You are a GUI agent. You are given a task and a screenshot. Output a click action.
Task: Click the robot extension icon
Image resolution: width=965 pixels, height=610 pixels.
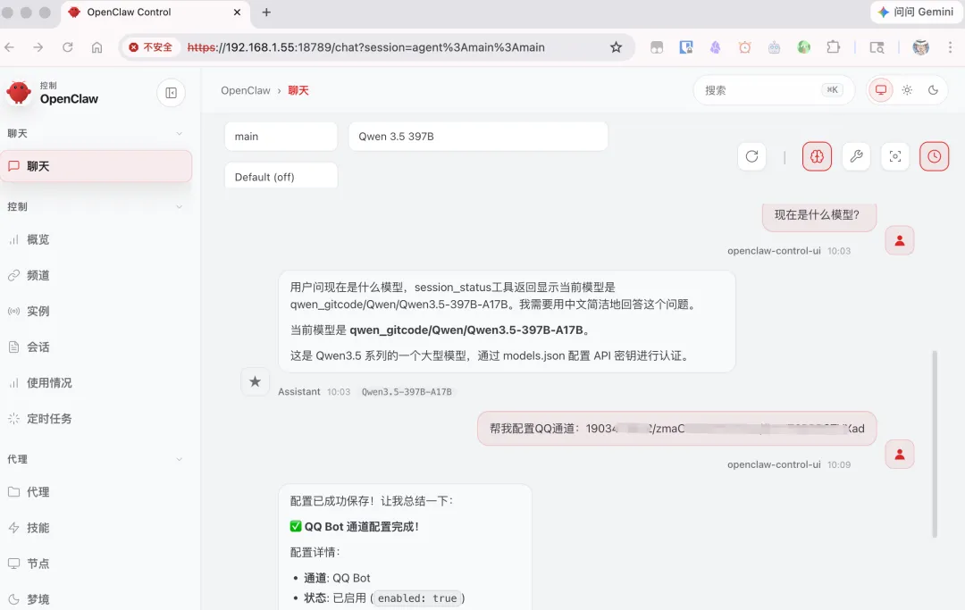click(x=774, y=47)
